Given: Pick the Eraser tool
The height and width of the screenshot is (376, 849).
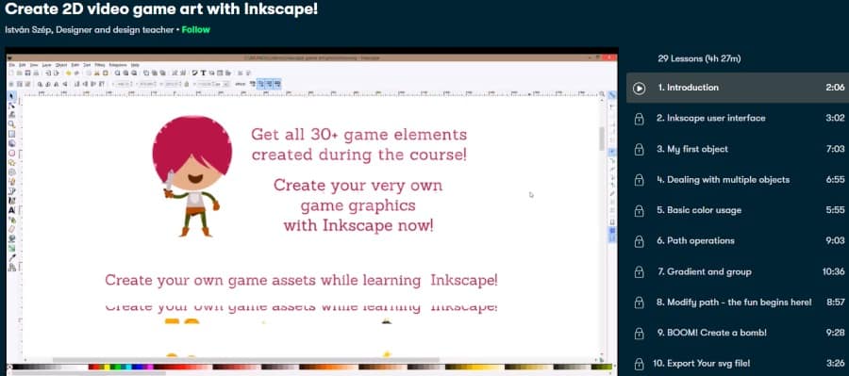Looking at the screenshot, I should [11, 228].
